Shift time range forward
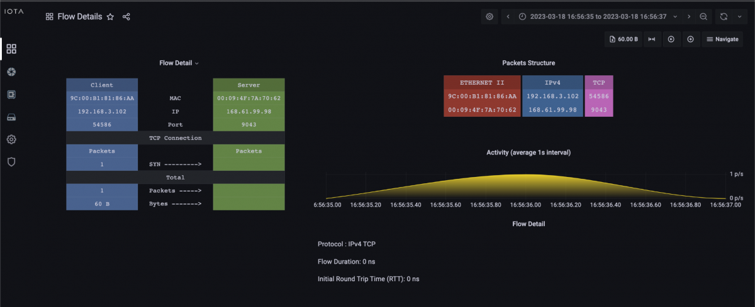 pyautogui.click(x=689, y=17)
